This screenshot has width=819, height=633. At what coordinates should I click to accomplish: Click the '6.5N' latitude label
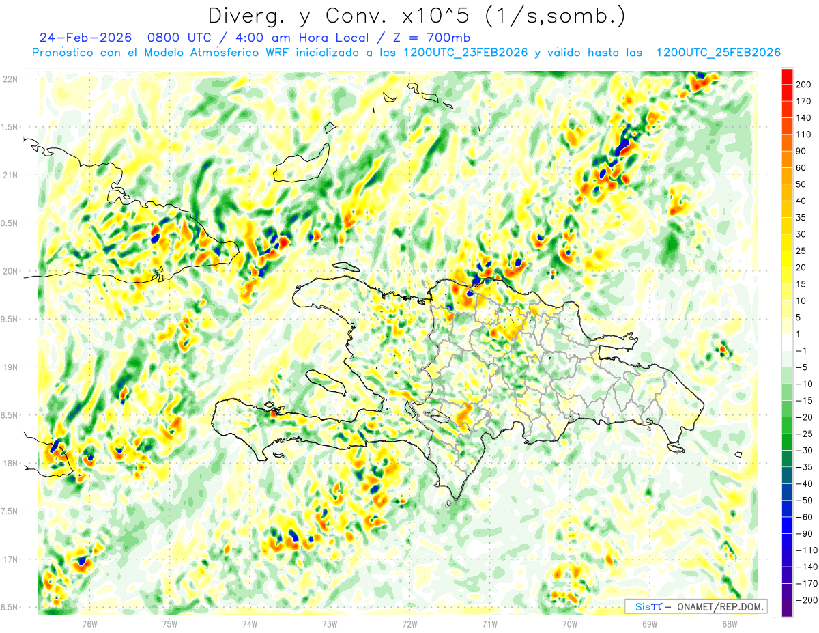tap(10, 608)
